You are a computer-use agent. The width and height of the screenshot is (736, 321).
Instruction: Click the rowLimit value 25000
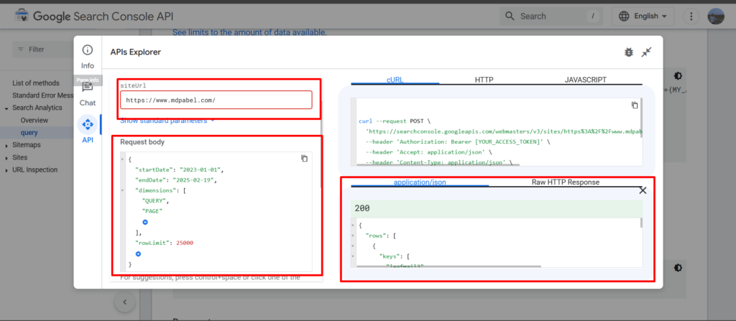click(185, 243)
